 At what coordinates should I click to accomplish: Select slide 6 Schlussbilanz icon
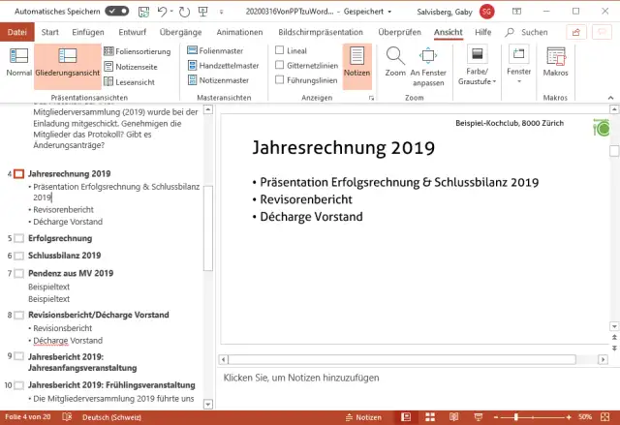19,256
